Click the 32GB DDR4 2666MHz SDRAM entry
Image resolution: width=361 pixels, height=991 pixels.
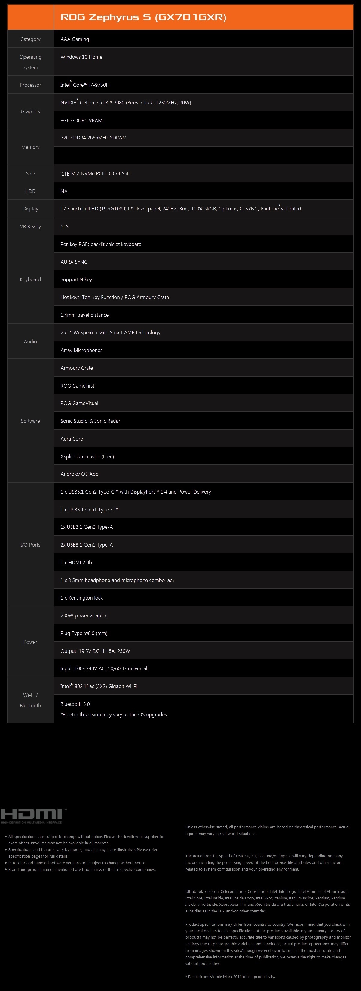point(203,138)
